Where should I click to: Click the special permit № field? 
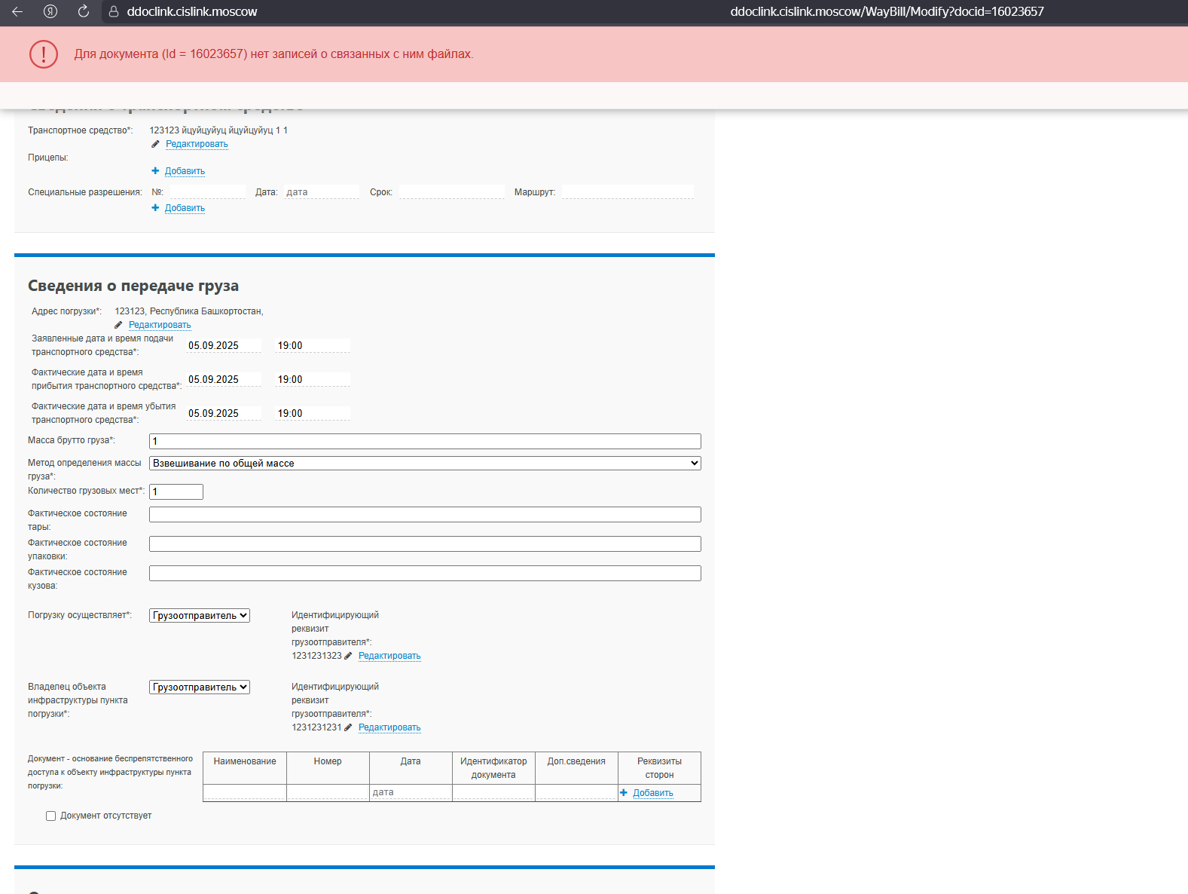(207, 192)
